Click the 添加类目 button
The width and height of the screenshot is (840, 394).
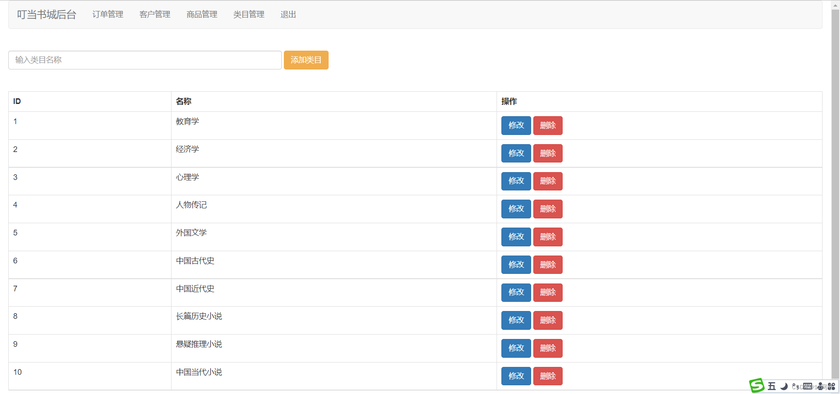(x=306, y=60)
